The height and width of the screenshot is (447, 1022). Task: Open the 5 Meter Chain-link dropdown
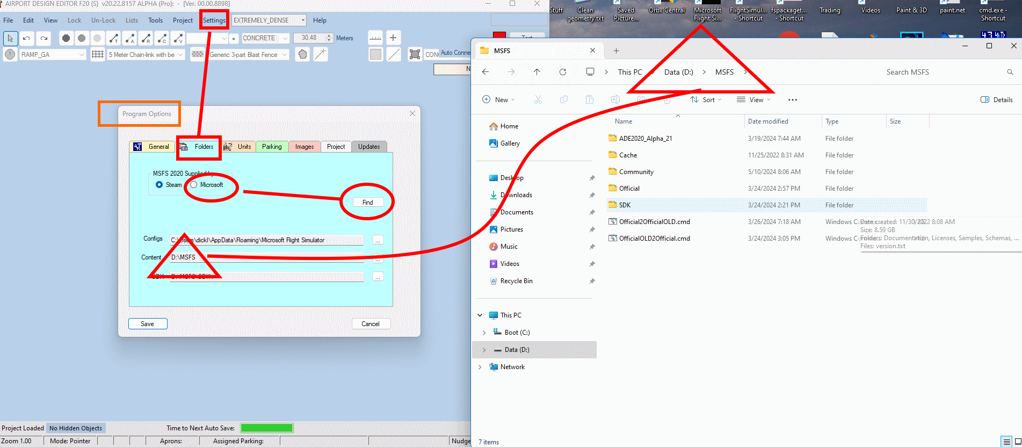click(x=180, y=54)
